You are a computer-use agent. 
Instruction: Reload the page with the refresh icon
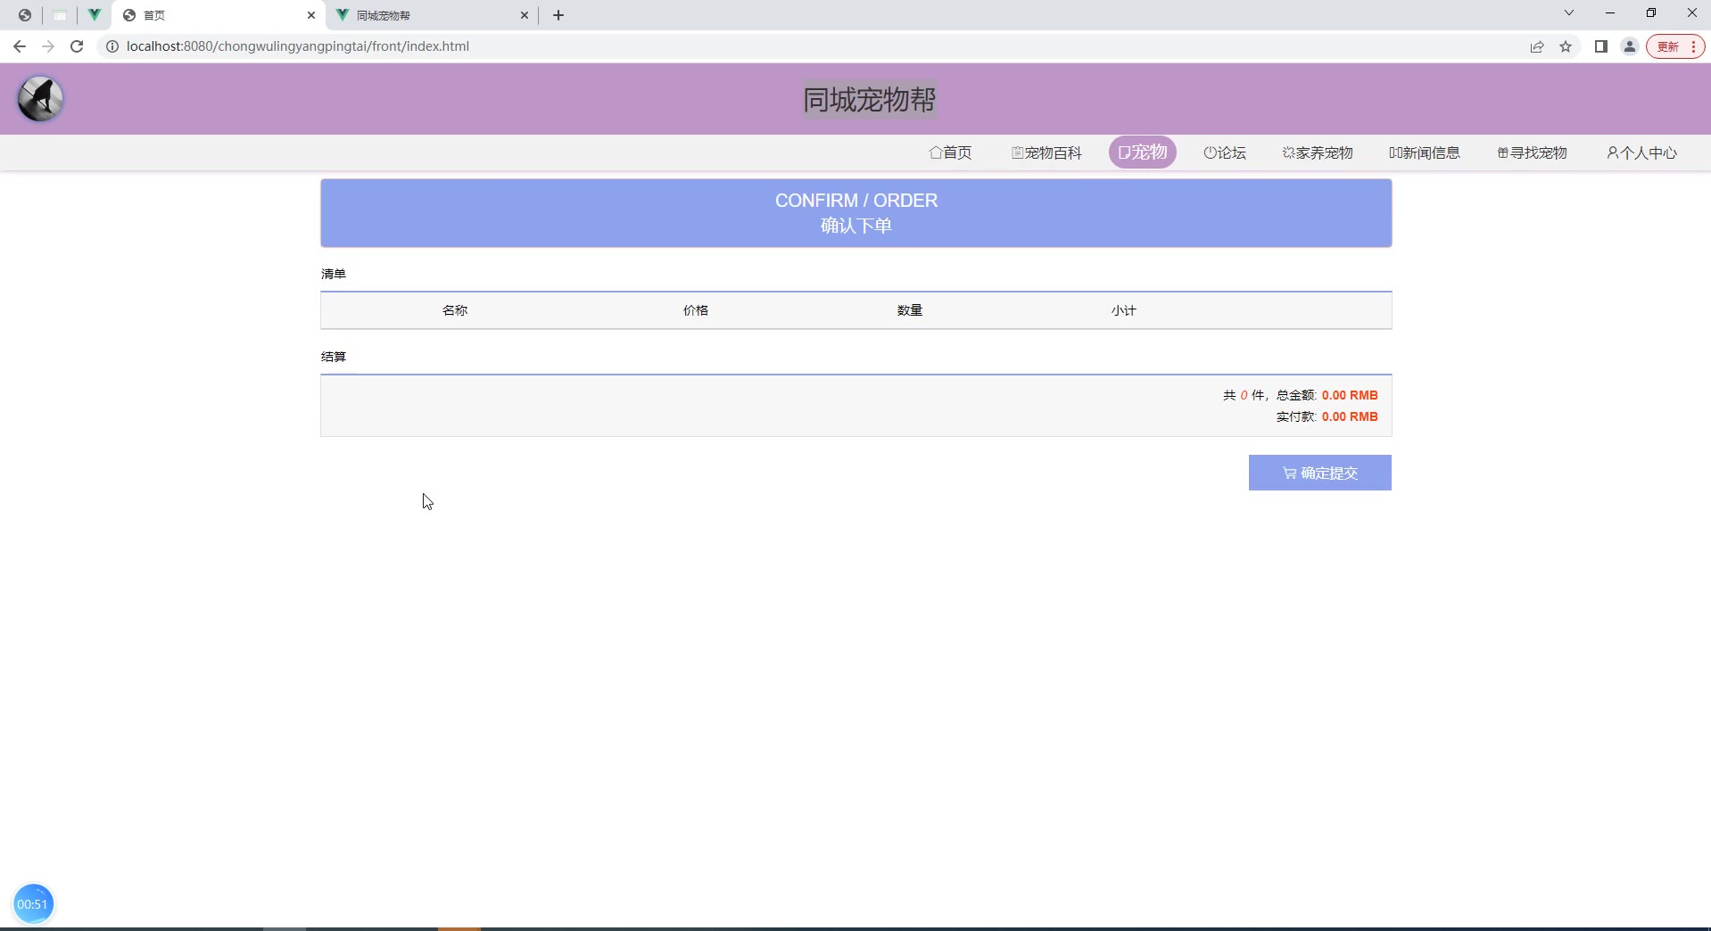(x=77, y=46)
